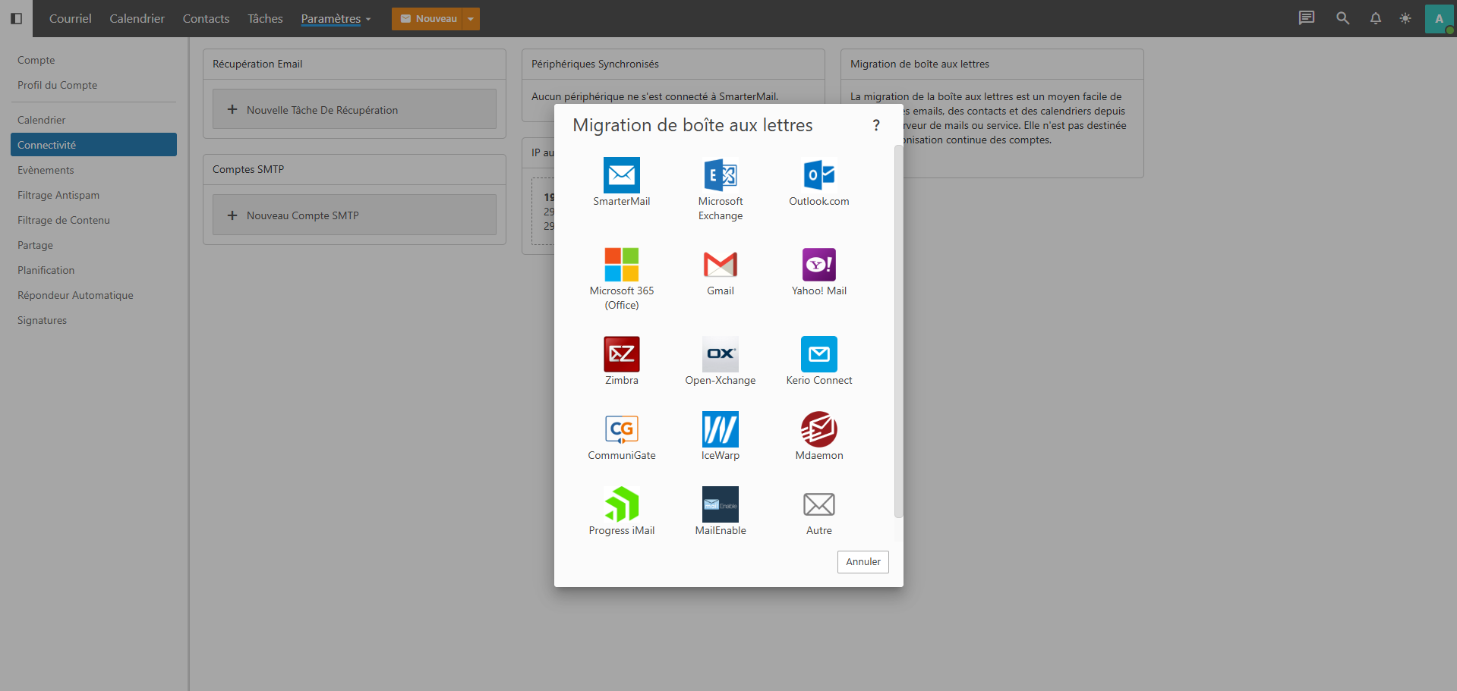
Task: Click the migration dialog scrollbar
Action: [898, 331]
